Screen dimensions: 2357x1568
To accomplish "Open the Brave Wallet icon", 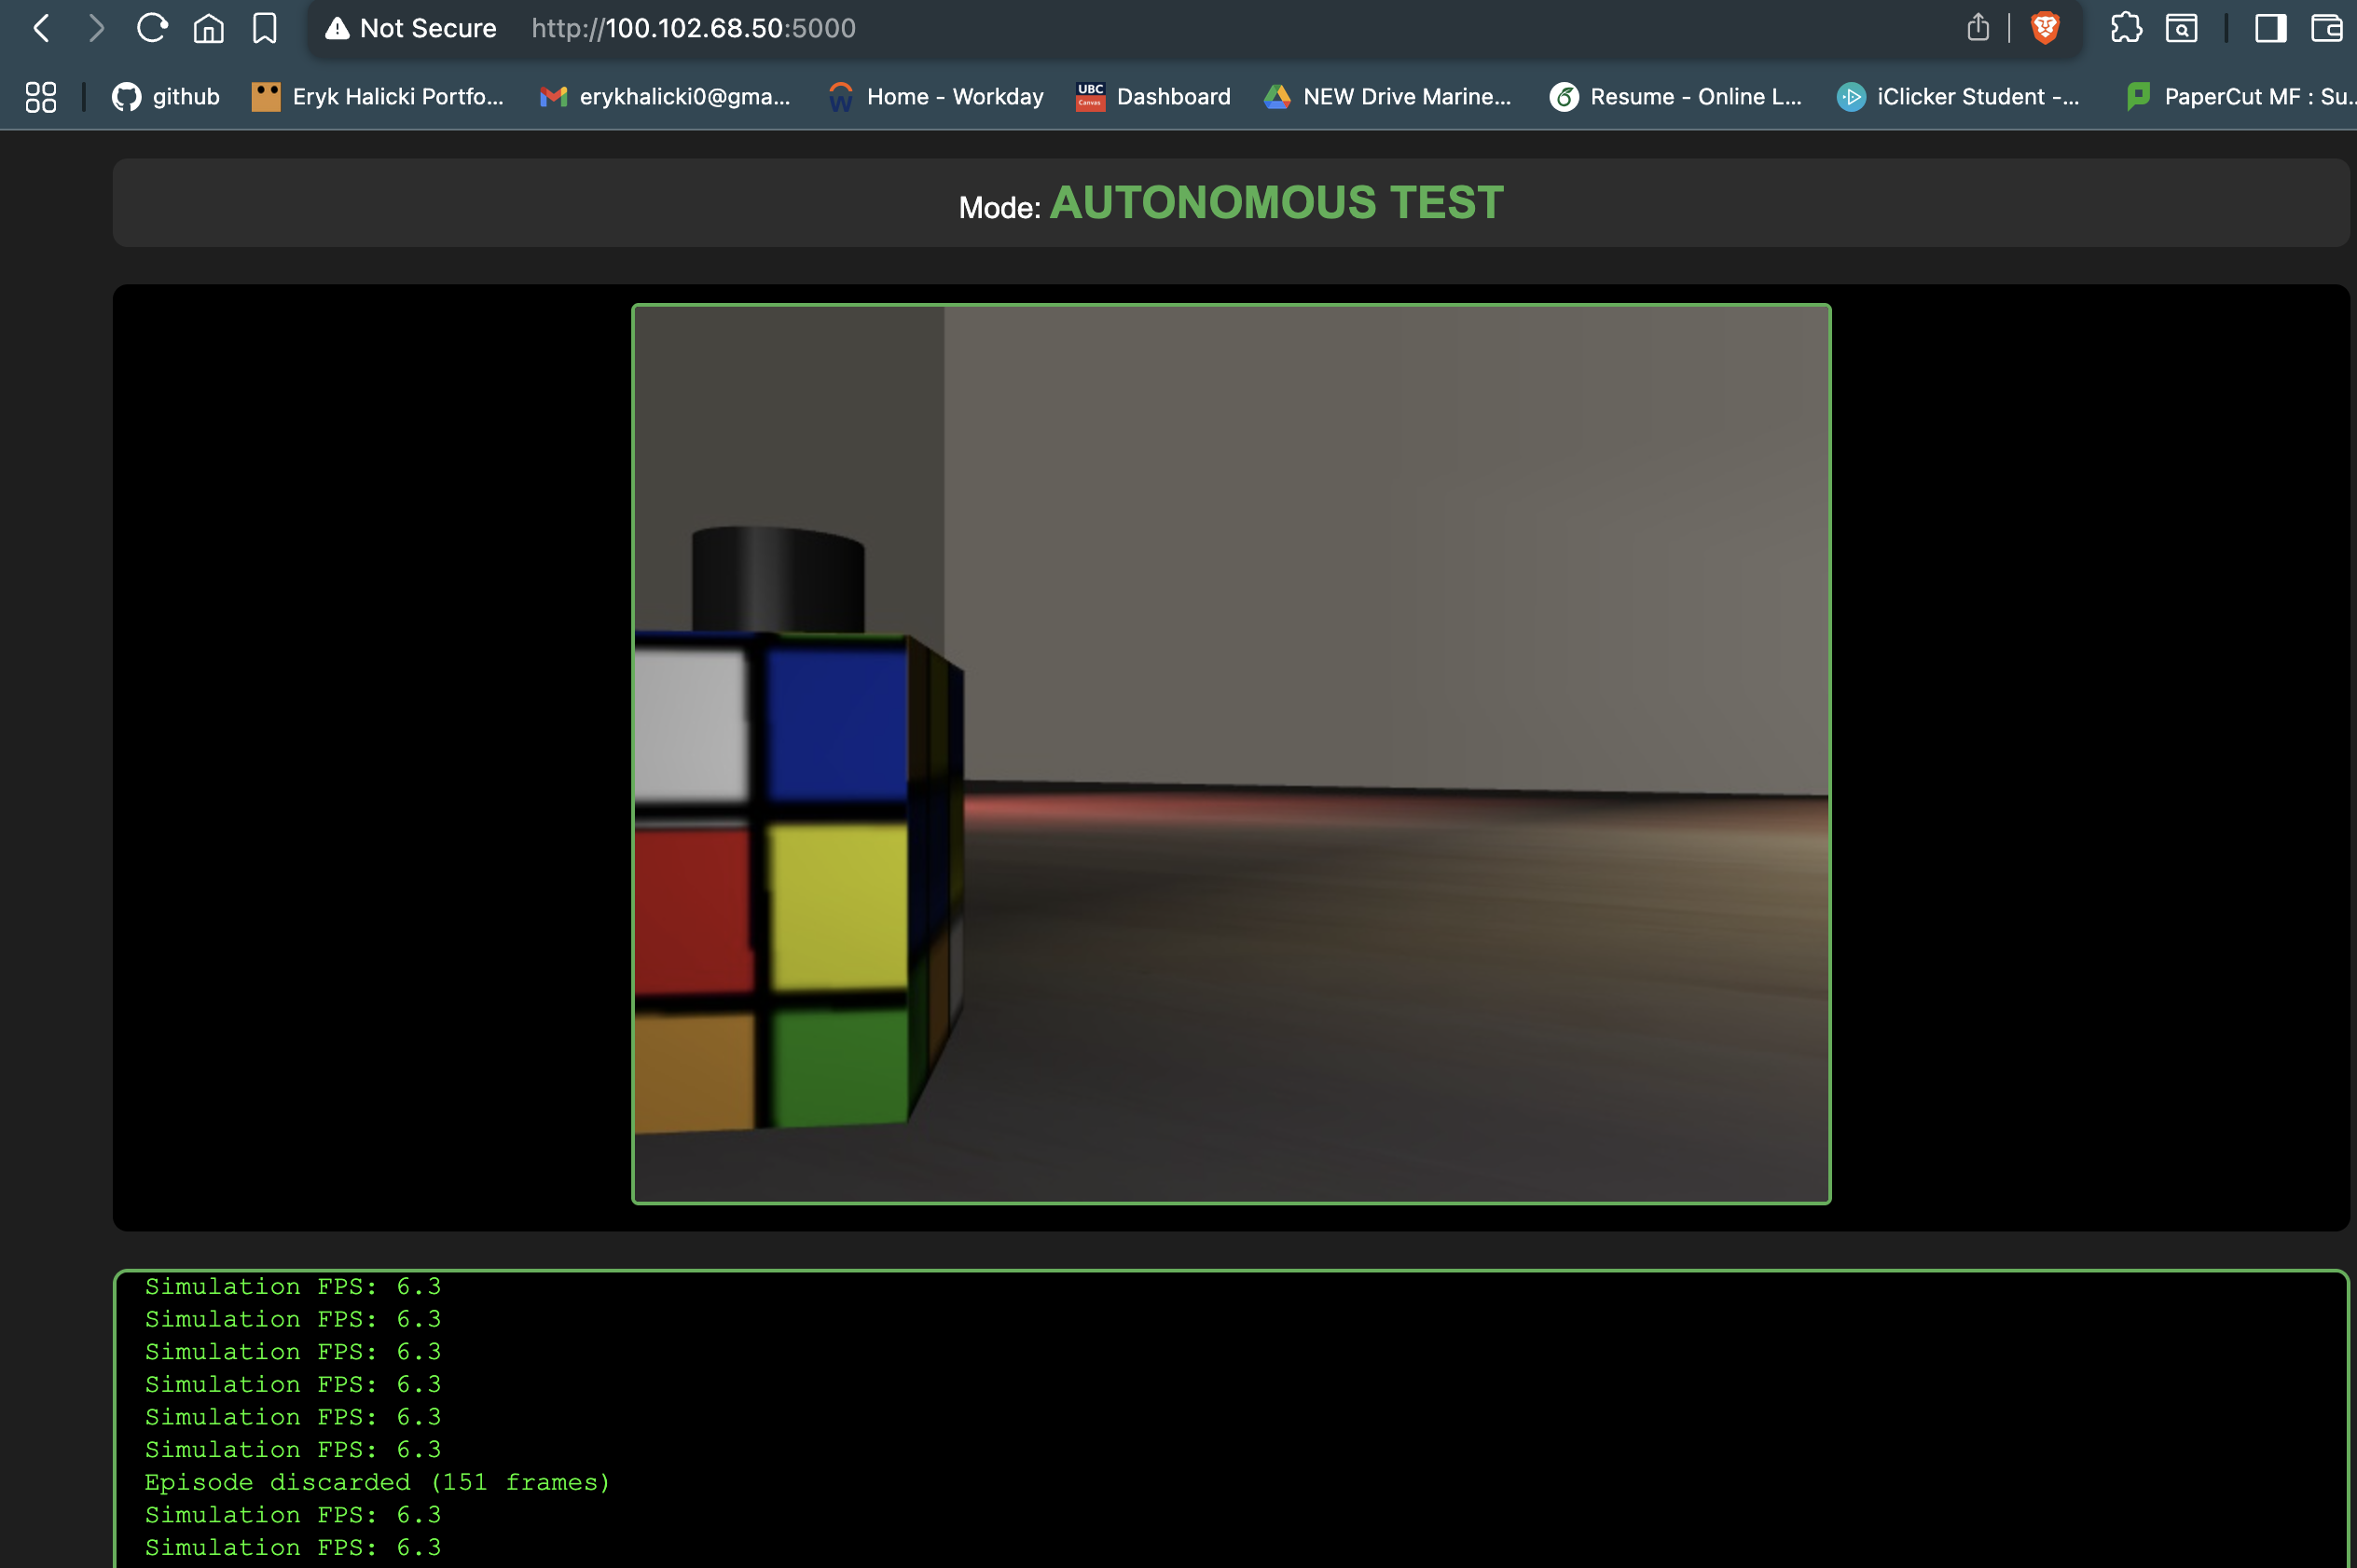I will (2326, 28).
